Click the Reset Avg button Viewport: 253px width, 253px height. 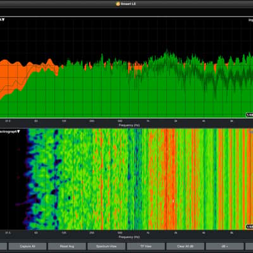pyautogui.click(x=67, y=246)
